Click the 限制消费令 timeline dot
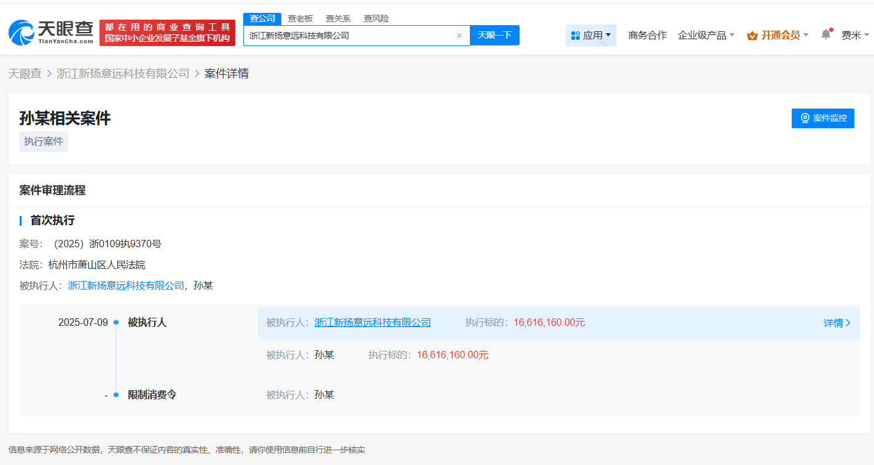The width and height of the screenshot is (874, 465). pyautogui.click(x=116, y=395)
